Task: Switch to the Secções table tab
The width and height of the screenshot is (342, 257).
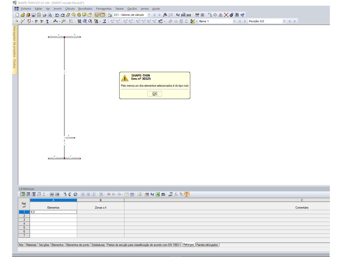Action: 44,245
